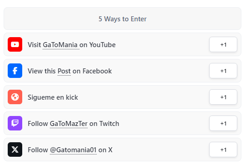Viewport: 245px width, 164px height.
Task: Click the red YouTube icon
Action: (x=15, y=44)
